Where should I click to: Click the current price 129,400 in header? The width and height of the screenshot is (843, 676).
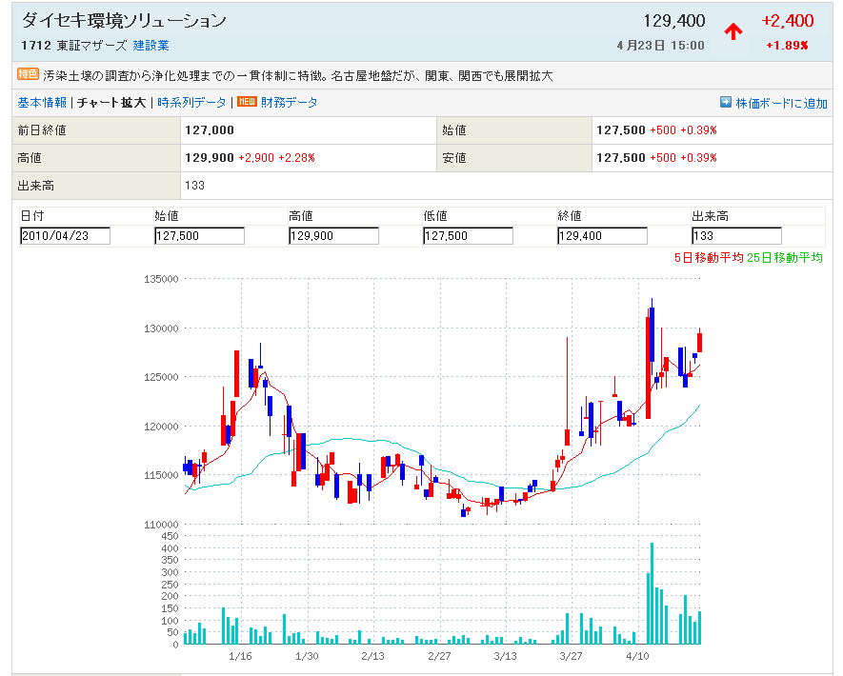coord(674,21)
